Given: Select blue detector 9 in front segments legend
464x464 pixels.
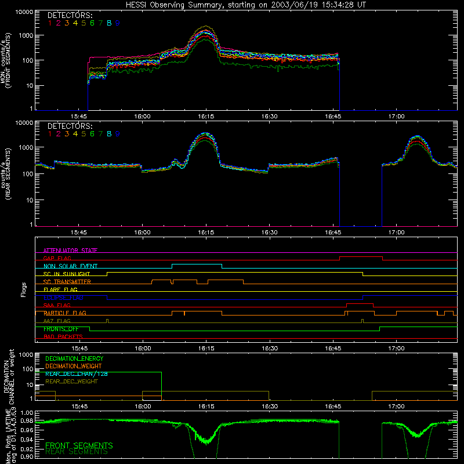Looking at the screenshot, I should (118, 23).
